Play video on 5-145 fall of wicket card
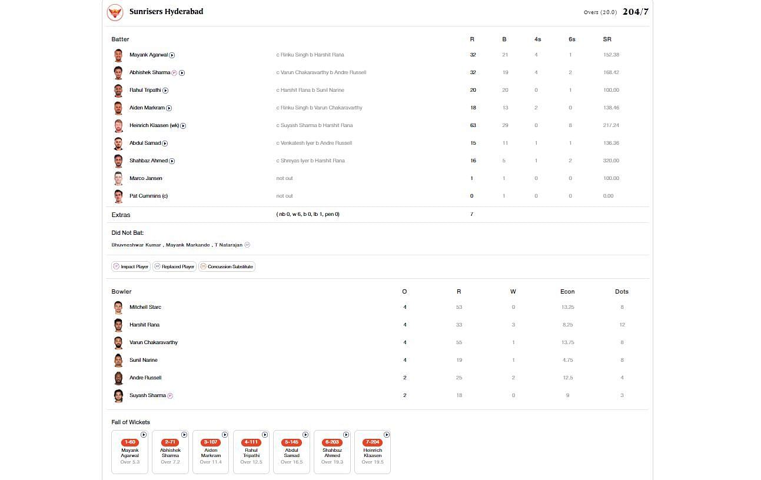761x480 pixels. (305, 435)
